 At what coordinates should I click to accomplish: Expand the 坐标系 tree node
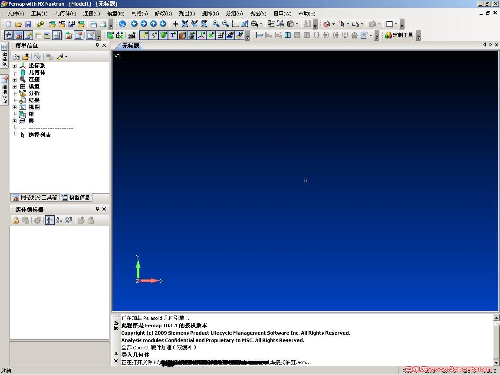(14, 66)
